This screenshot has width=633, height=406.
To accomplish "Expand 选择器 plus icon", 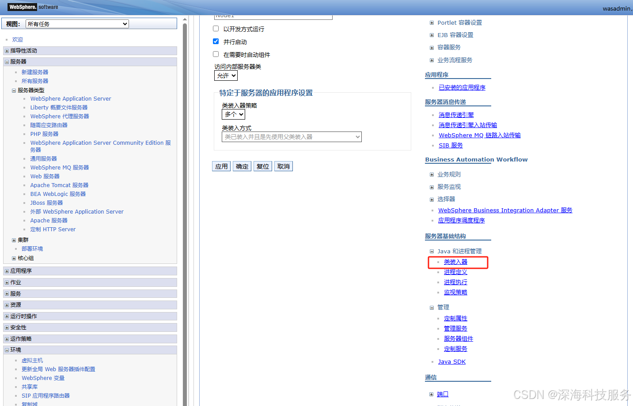I will pos(432,199).
